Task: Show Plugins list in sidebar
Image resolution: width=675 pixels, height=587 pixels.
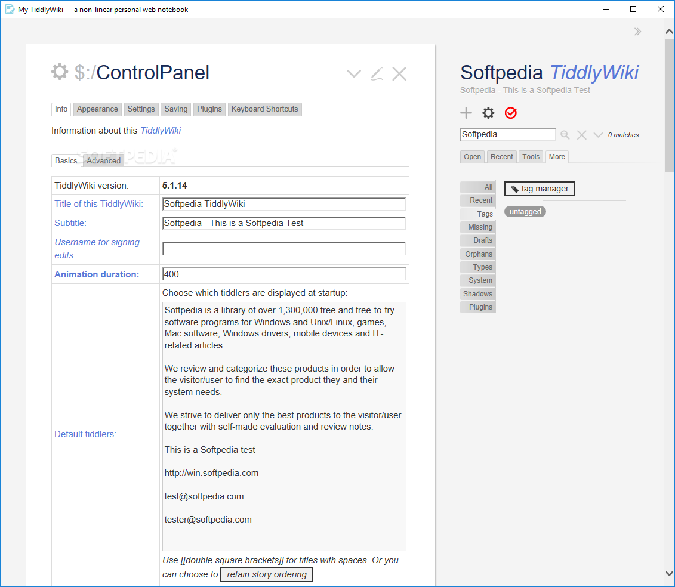Action: (478, 307)
